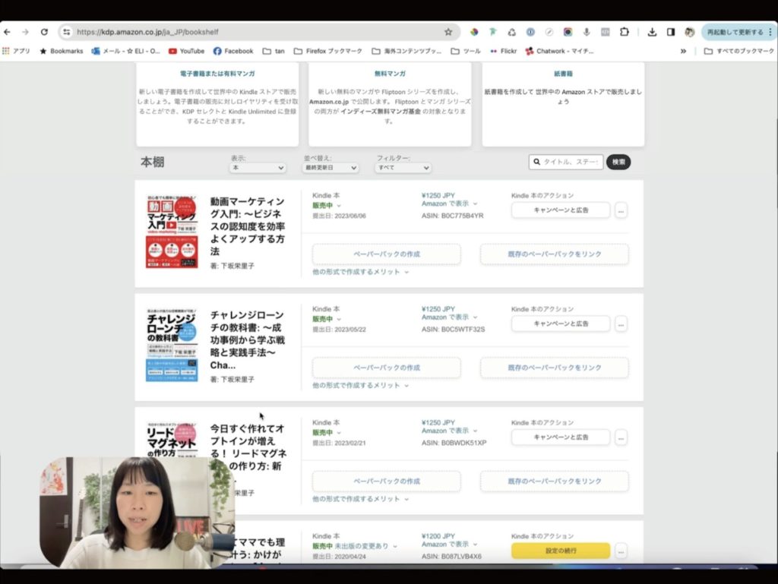This screenshot has height=584, width=778.
Task: Click the back navigation arrow
Action: tap(8, 32)
